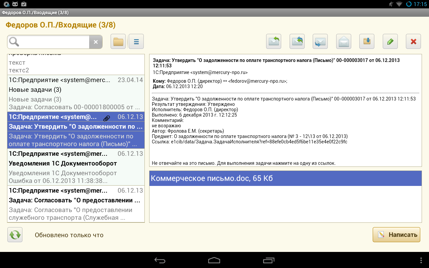Clear the search field with the X icon
This screenshot has width=429, height=268.
(96, 42)
